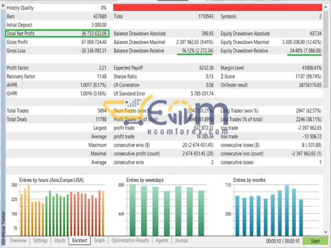Screen dimensions: 331x248
Task: Click the Total Deals value 11788
Action: coord(101,120)
